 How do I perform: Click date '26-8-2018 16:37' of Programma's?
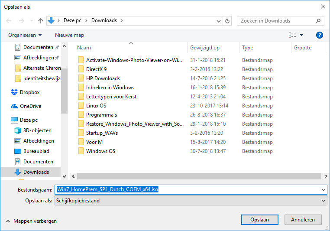208,115
